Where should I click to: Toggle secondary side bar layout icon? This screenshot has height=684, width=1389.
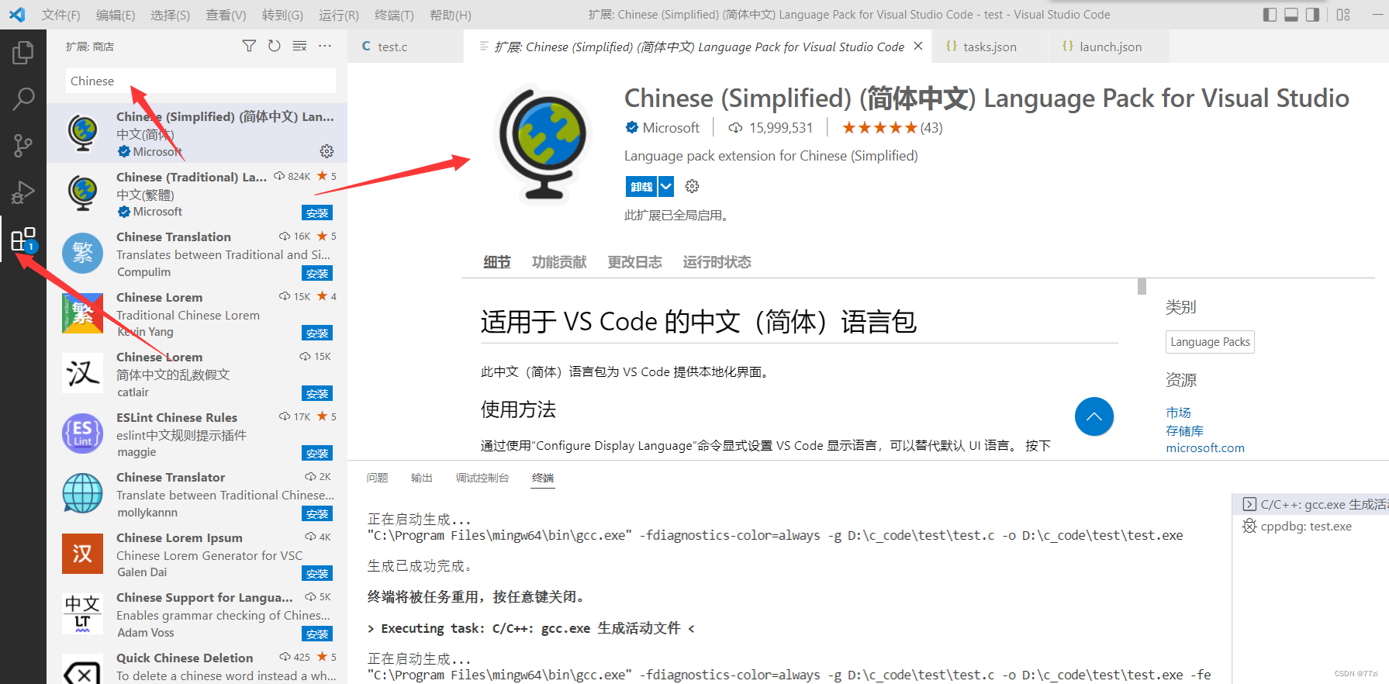tap(1312, 15)
